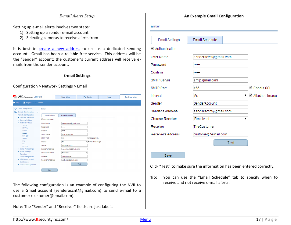Click the Logout door icon
The height and width of the screenshot is (225, 291).
[24, 102]
